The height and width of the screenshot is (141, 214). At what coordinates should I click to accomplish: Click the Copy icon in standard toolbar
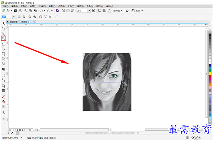click(x=31, y=11)
